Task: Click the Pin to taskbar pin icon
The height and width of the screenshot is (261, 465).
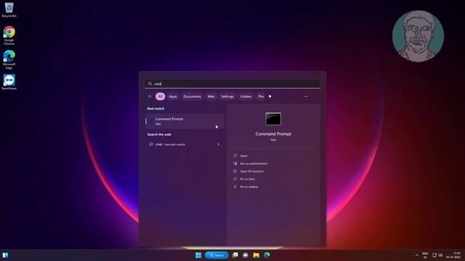Action: [x=235, y=186]
